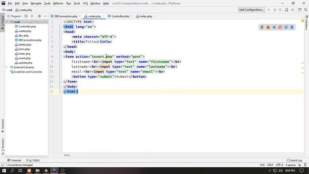Open in Firefox browser icon
Image resolution: width=309 pixels, height=174 pixels.
coord(268,27)
